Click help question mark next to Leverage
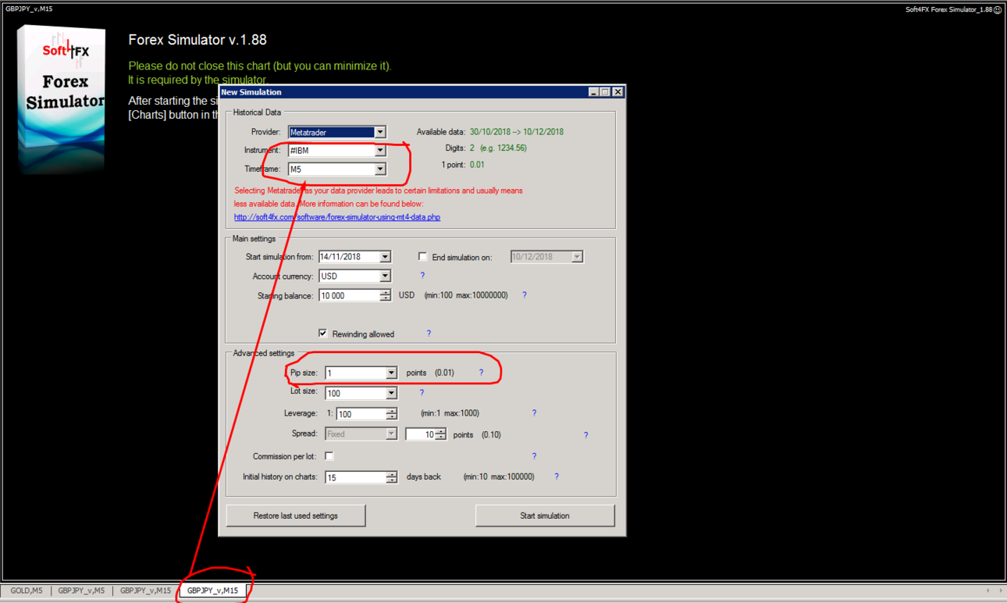This screenshot has height=603, width=1007. 534,412
